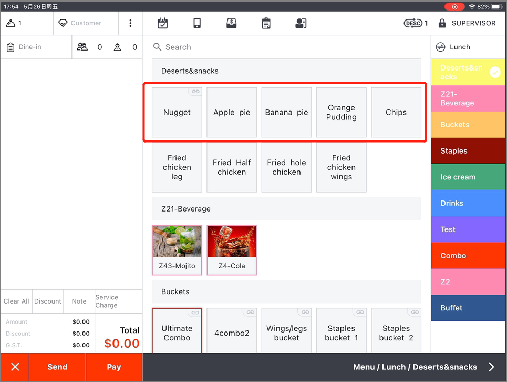Open the calendar reservations icon

pos(163,23)
